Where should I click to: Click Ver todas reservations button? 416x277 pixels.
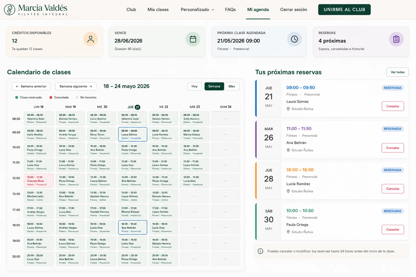398,72
